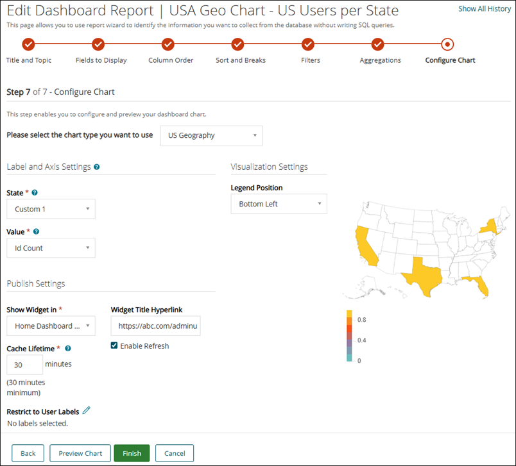Screen dimensions: 516x466
Task: Open the Legend Position dropdown
Action: 279,204
